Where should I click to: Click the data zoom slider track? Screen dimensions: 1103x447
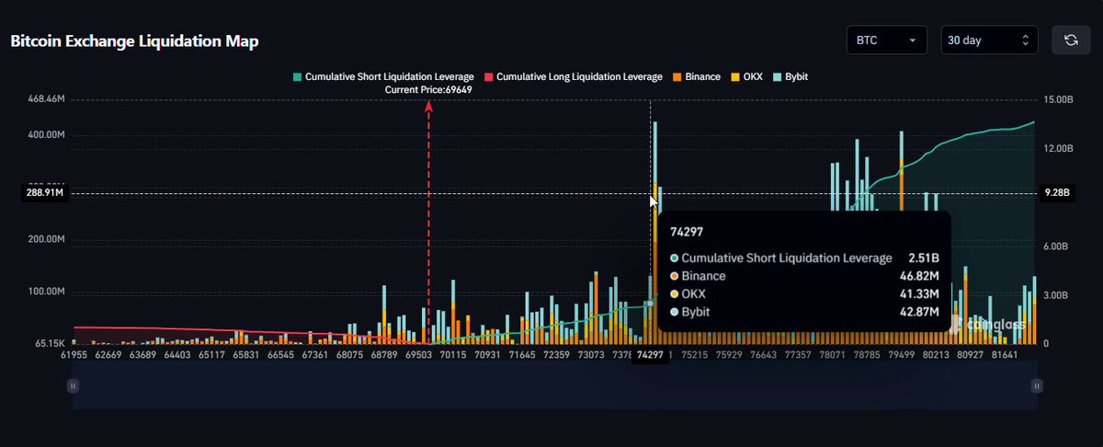(555, 387)
